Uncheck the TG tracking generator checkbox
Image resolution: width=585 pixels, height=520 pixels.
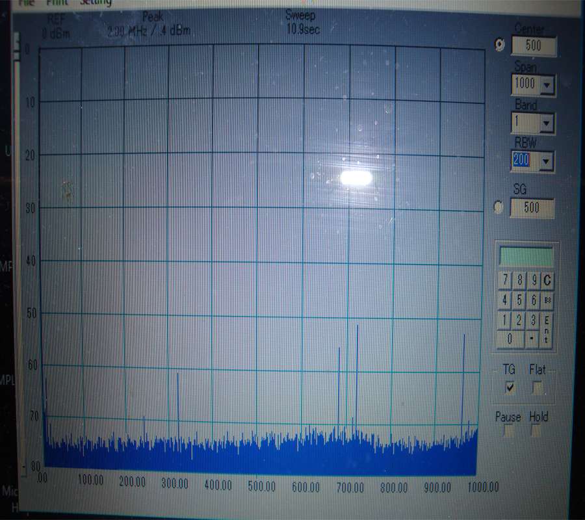pyautogui.click(x=510, y=388)
